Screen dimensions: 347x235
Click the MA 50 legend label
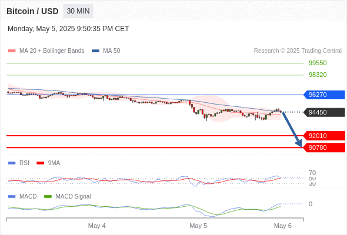coord(112,51)
